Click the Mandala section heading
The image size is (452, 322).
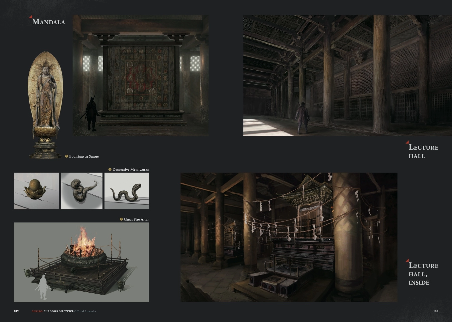pos(48,22)
